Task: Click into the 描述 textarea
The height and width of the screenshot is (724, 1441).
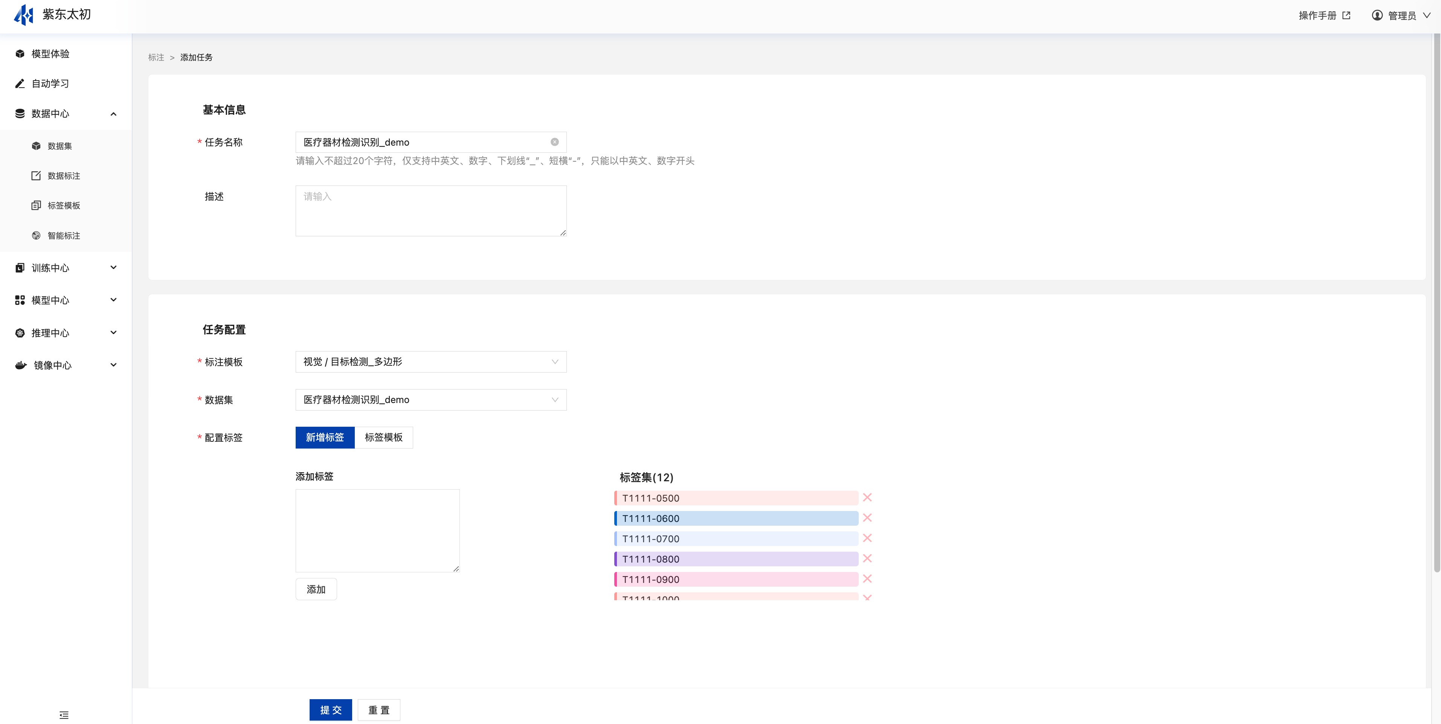Action: pos(431,211)
